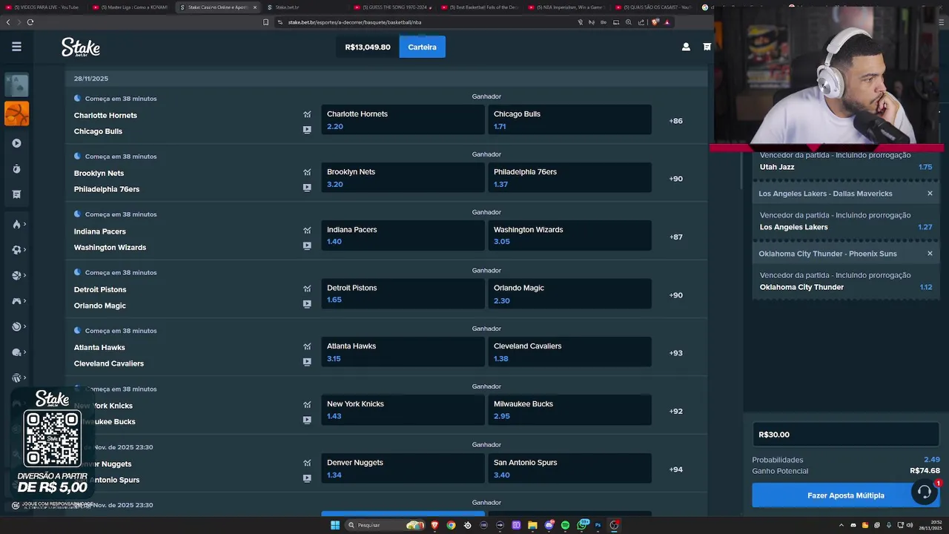Expand the basketball category in sidebar
The height and width of the screenshot is (534, 949).
pos(19,275)
